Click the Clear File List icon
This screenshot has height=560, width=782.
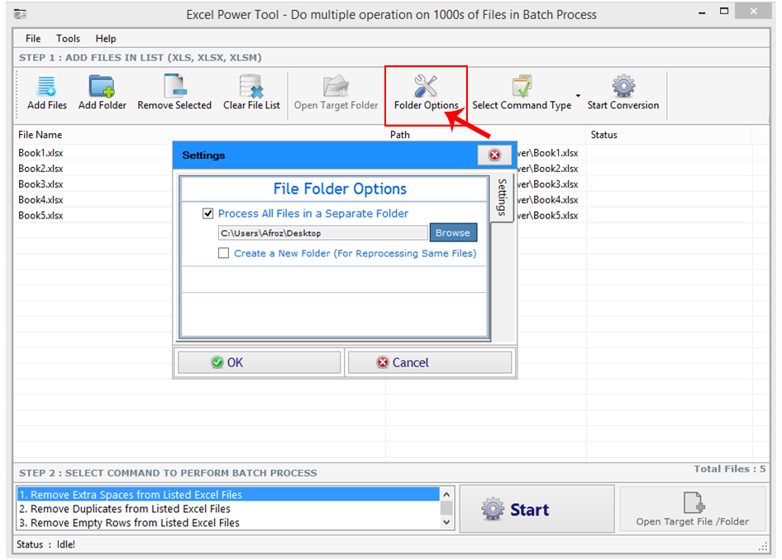pyautogui.click(x=251, y=86)
